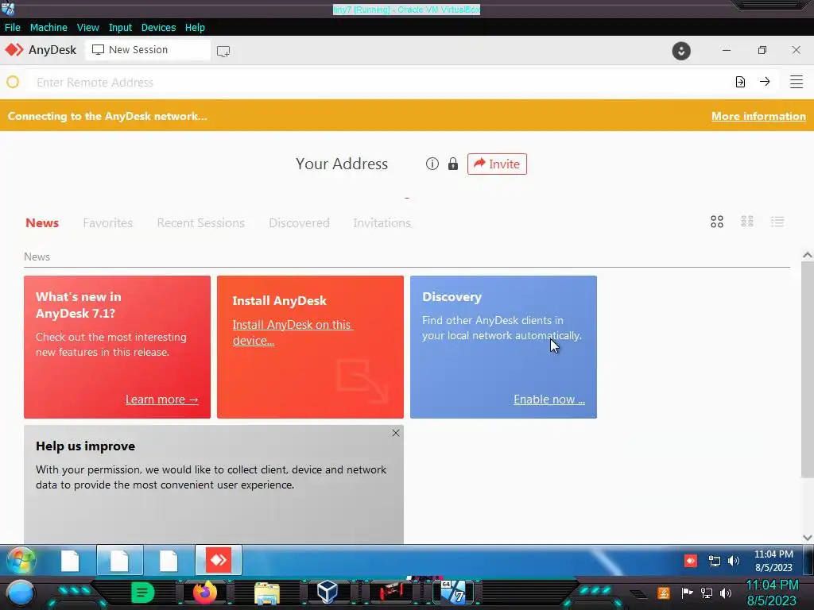Screen dimensions: 814x610
Task: Switch to large tiles view
Action: [717, 222]
